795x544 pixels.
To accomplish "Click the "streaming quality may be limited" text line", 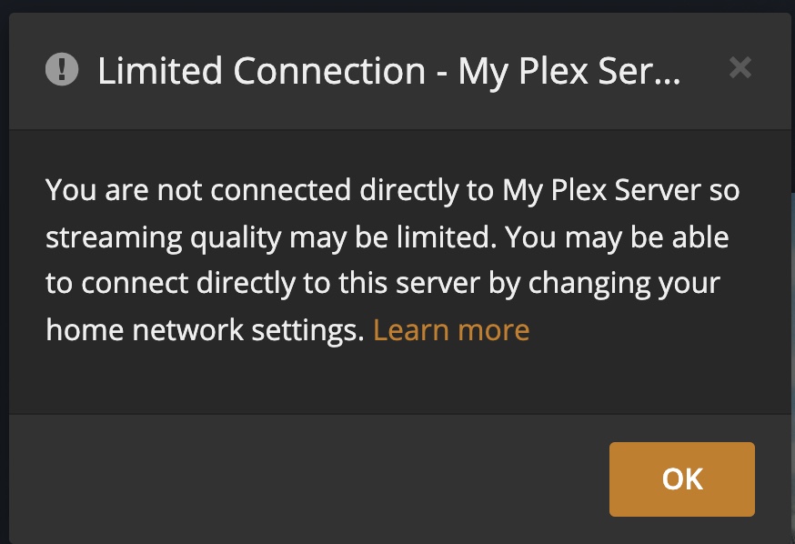I will click(x=271, y=237).
